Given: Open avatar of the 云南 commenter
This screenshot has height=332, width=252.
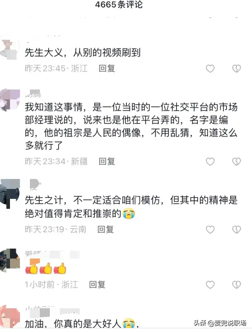Looking at the screenshot, I should [x=10, y=193].
